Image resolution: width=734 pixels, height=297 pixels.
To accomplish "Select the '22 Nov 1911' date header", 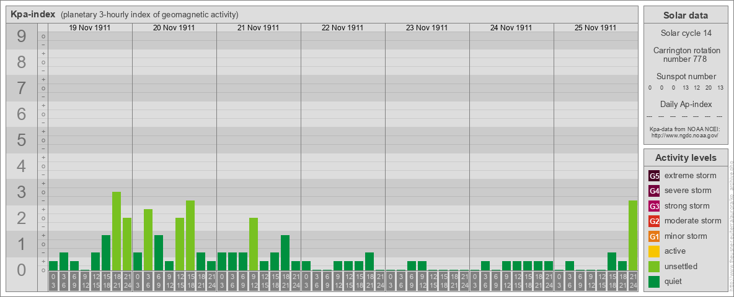I will (343, 28).
